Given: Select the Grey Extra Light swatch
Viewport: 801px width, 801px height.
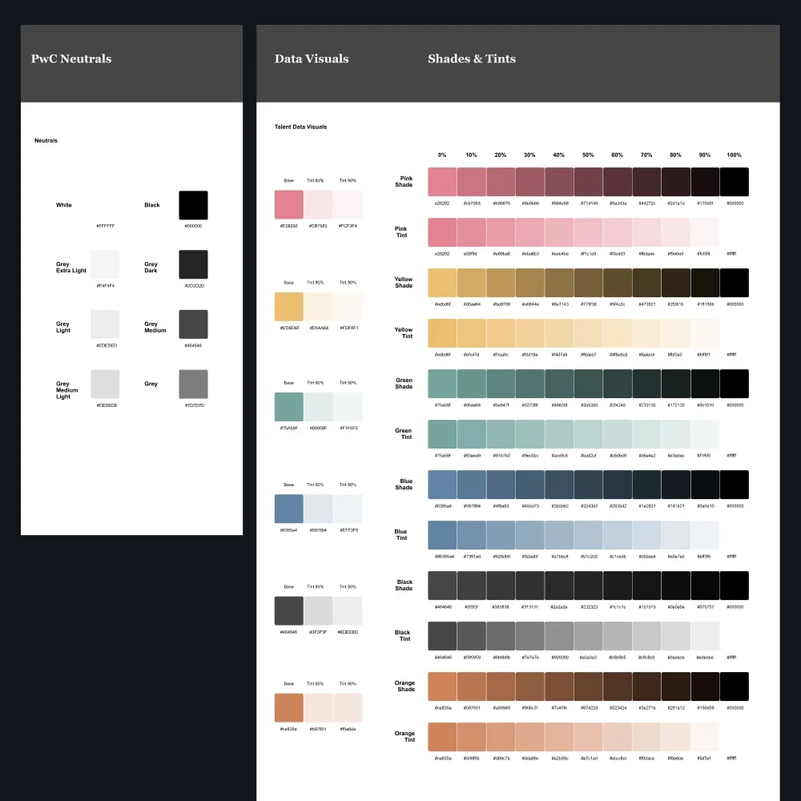Looking at the screenshot, I should 105,264.
